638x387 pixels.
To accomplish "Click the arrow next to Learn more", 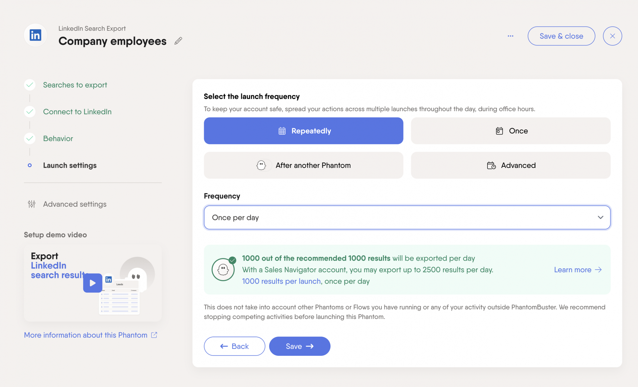I will click(x=598, y=270).
